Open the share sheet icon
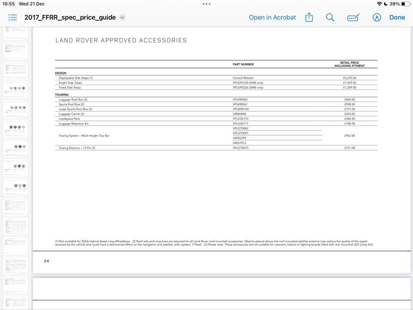The height and width of the screenshot is (310, 413). point(309,17)
